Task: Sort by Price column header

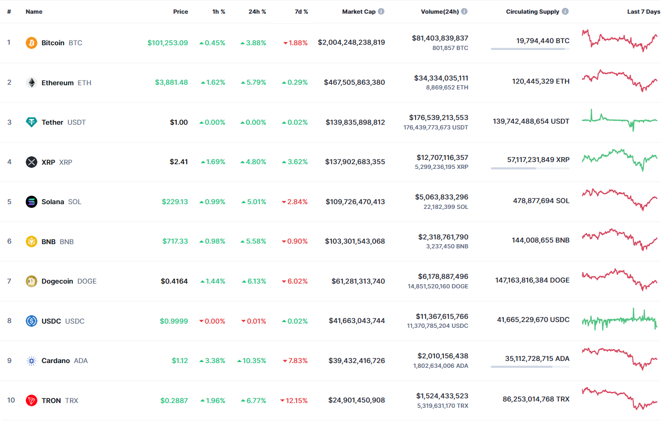Action: [x=180, y=12]
